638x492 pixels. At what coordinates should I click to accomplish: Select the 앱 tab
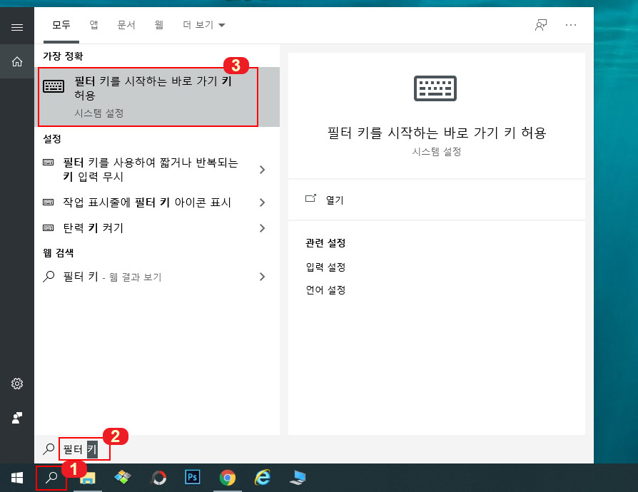coord(93,24)
